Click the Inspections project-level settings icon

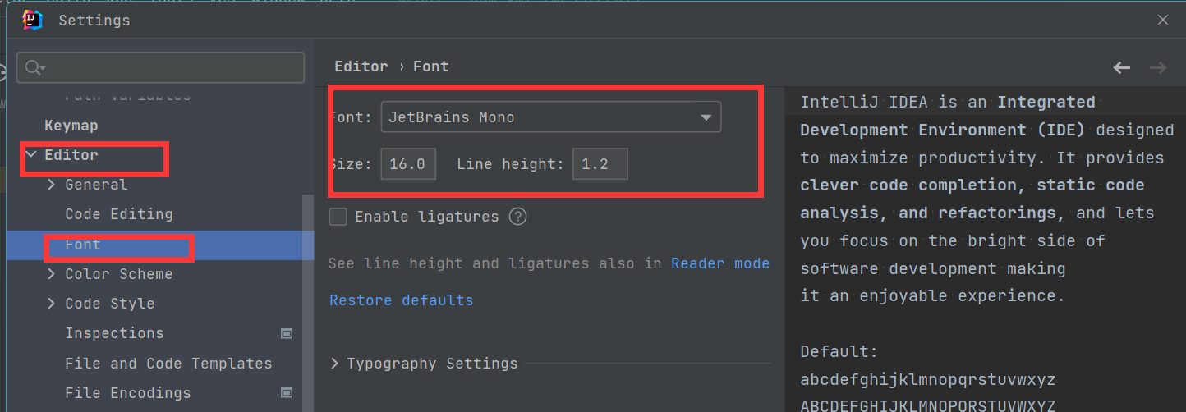coord(287,333)
